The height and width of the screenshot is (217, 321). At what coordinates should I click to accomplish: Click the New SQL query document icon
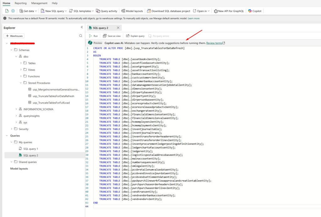point(43,11)
